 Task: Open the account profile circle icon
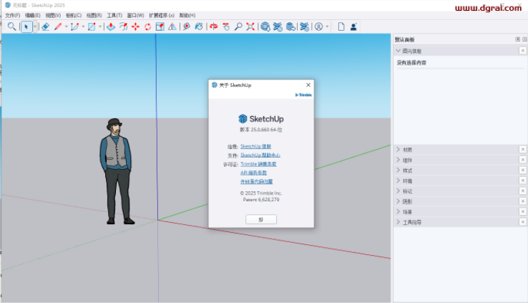(x=318, y=27)
